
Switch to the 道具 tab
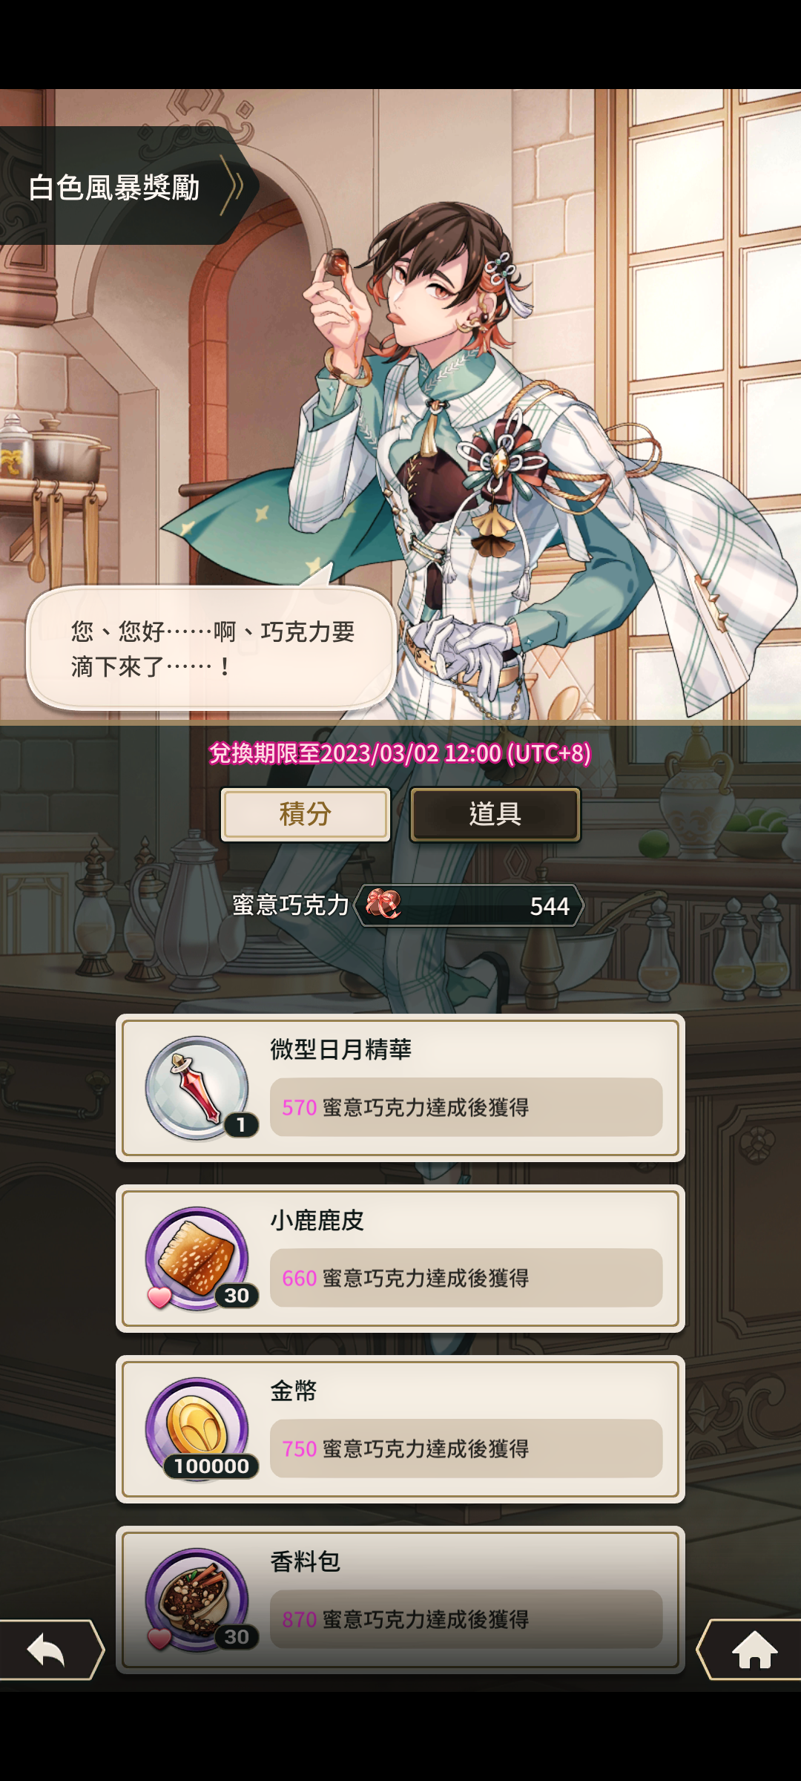coord(495,814)
